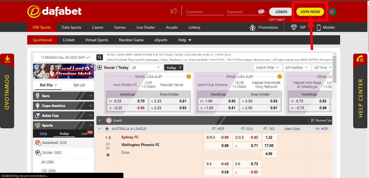The width and height of the screenshot is (369, 178).
Task: Open the Bet List tab
Action: 79,85
